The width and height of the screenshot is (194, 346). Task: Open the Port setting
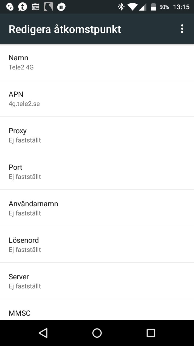coord(97,171)
